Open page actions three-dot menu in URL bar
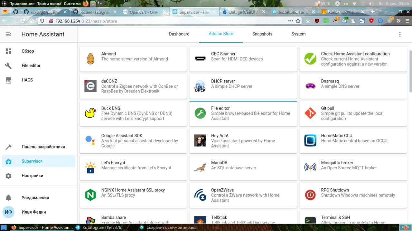412x231 pixels. [291, 21]
